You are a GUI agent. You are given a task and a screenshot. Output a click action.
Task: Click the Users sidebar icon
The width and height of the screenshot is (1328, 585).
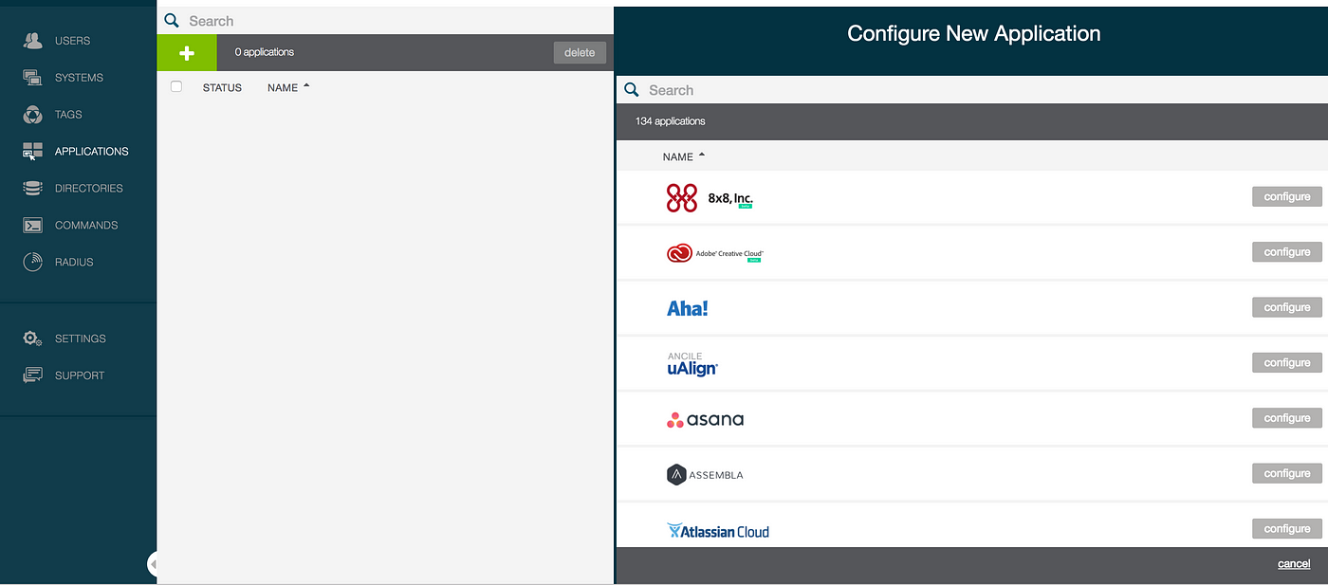[33, 41]
